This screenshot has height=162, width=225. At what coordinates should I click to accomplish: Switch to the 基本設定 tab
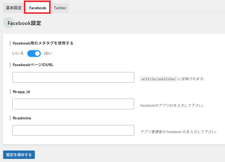13,8
